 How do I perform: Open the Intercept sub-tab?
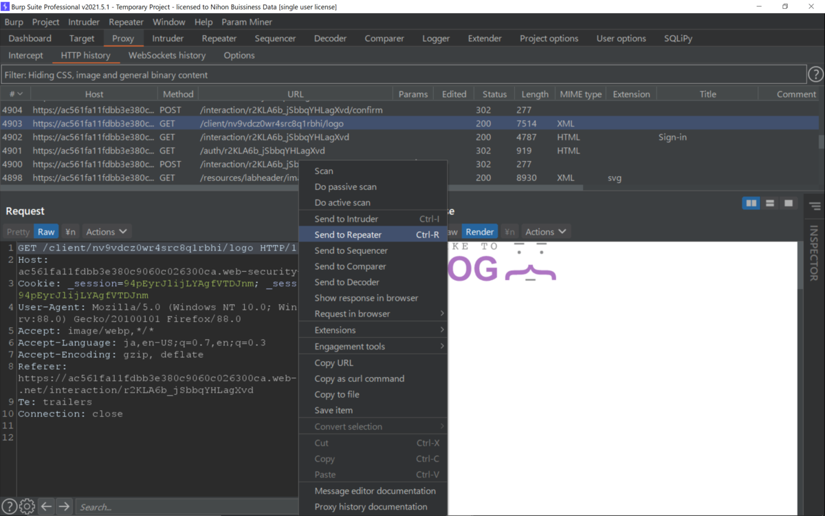[25, 55]
